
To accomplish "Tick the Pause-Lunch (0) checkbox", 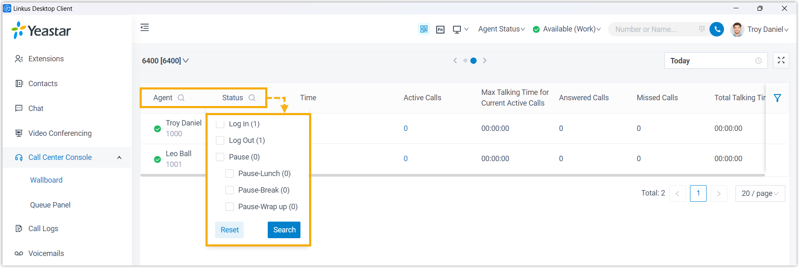I will (230, 174).
